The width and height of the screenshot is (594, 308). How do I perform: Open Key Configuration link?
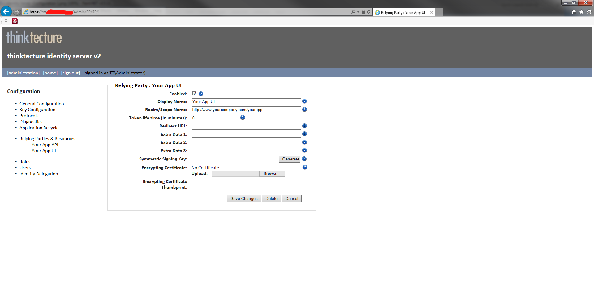37,110
